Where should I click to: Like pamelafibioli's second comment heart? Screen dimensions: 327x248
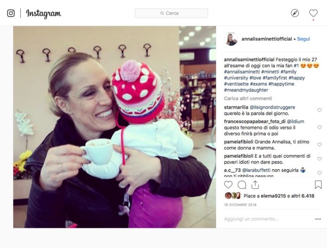tap(319, 159)
